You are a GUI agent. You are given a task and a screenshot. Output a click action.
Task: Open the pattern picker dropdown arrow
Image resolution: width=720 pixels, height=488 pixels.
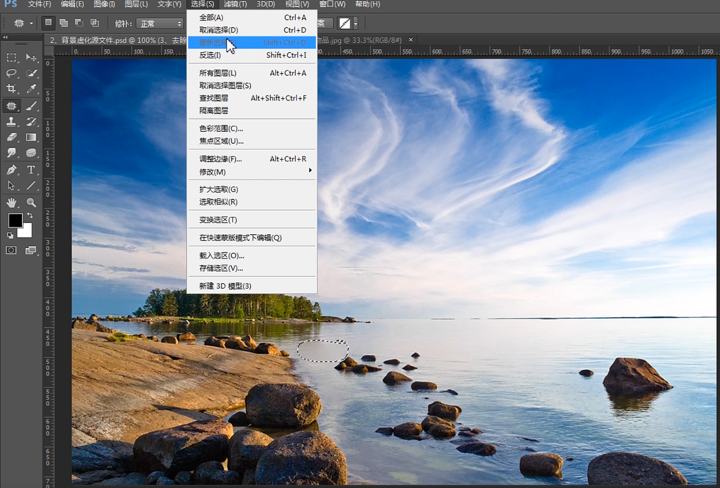point(355,24)
